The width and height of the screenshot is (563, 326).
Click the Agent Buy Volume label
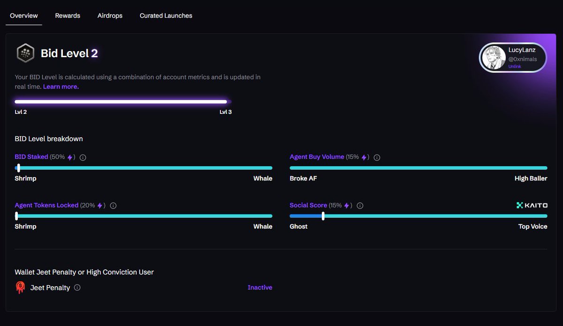tap(317, 157)
